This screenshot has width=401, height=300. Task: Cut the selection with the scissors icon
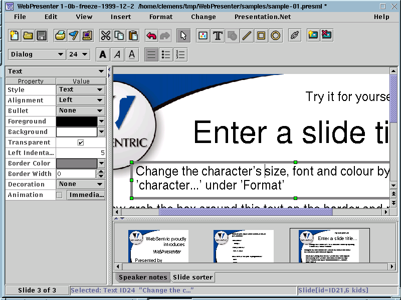pyautogui.click(x=106, y=35)
